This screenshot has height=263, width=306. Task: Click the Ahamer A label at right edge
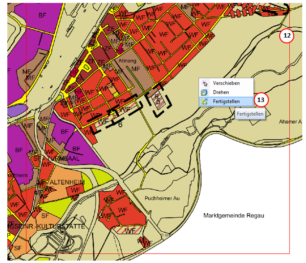point(290,121)
